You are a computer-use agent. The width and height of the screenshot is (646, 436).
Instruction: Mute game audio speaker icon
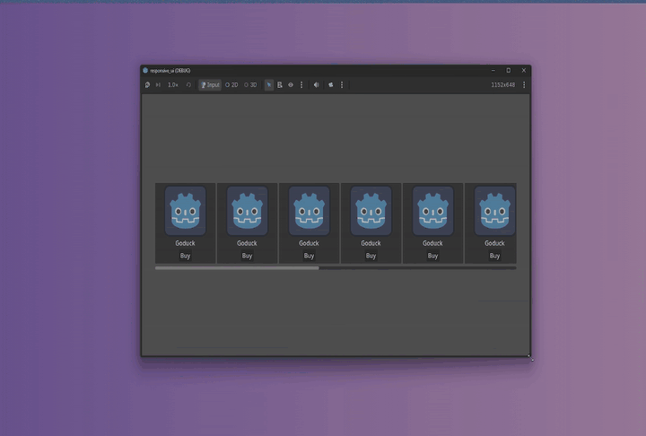[x=317, y=85]
